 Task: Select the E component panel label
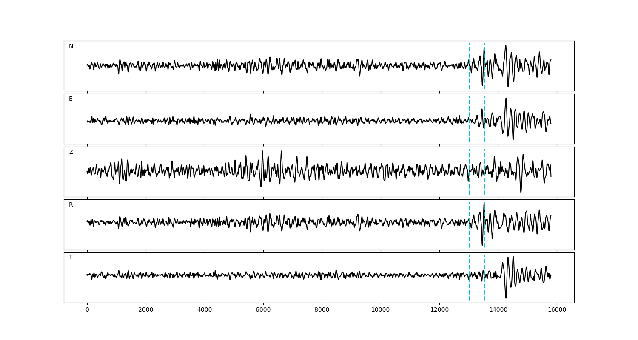pos(71,99)
